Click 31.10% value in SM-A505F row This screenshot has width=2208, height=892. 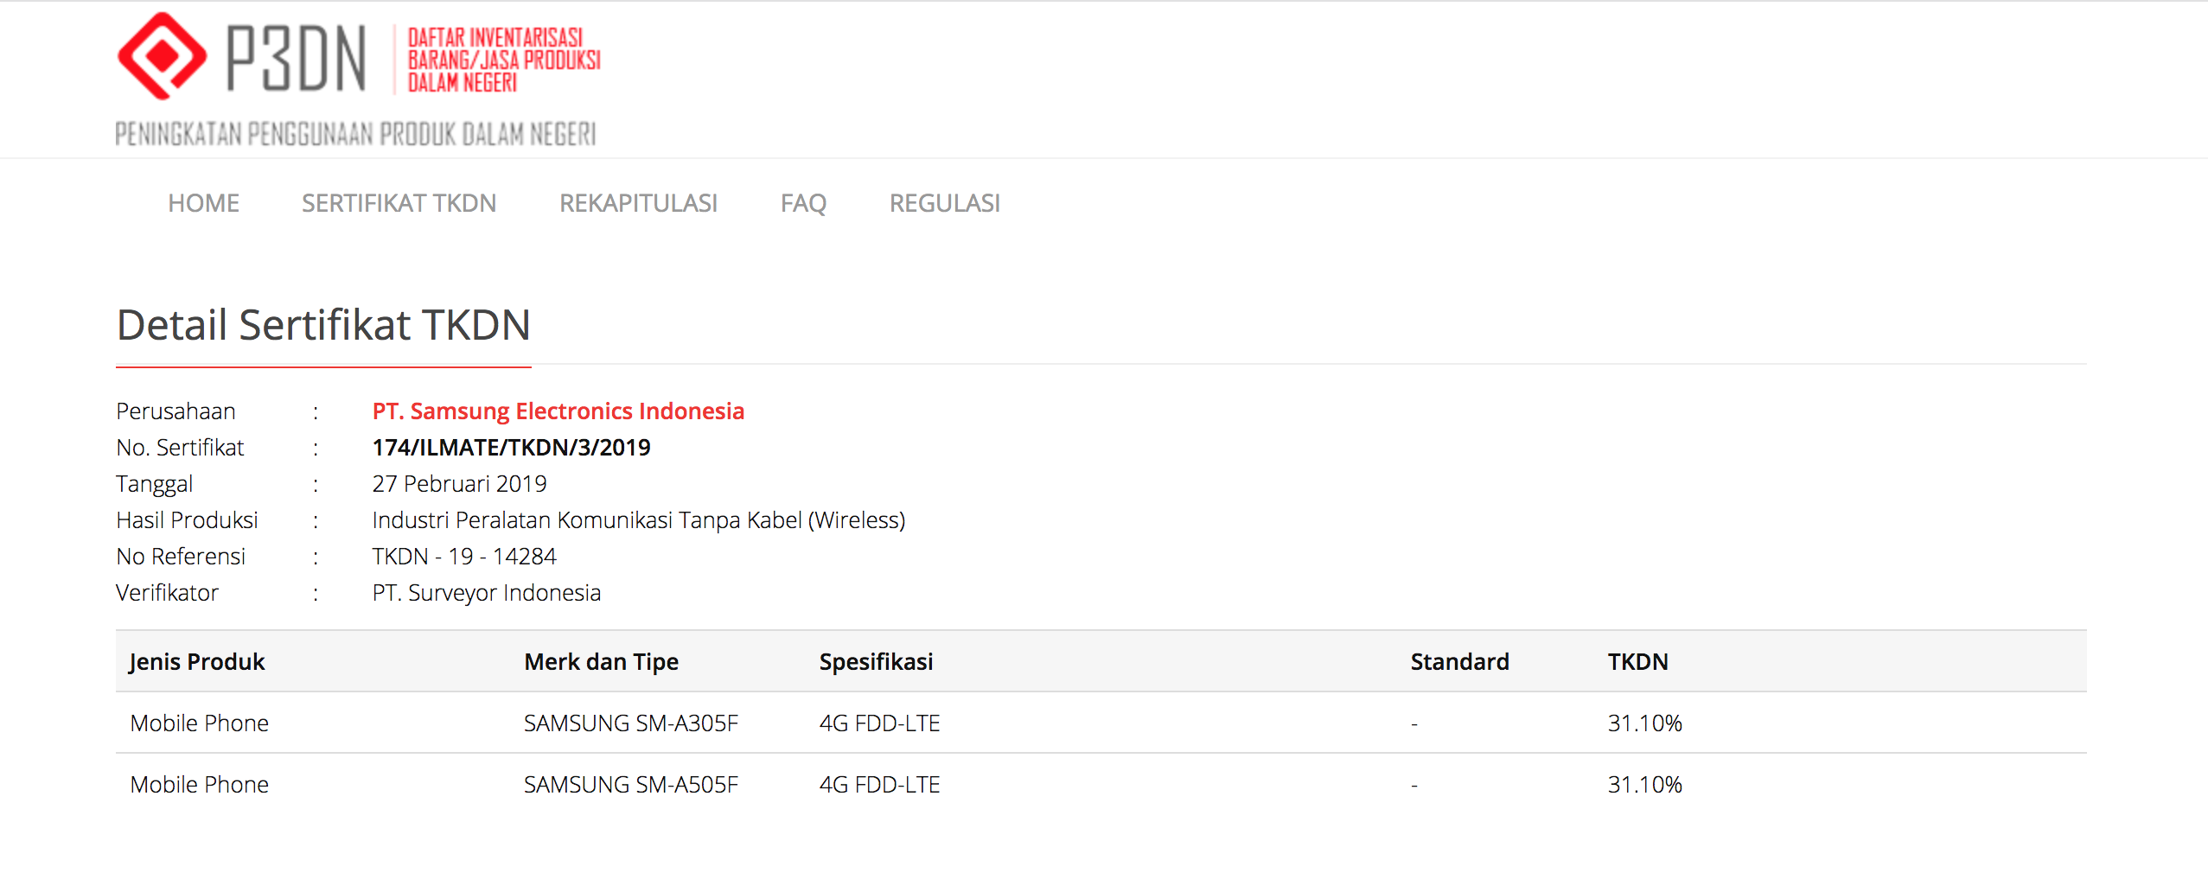[1644, 785]
